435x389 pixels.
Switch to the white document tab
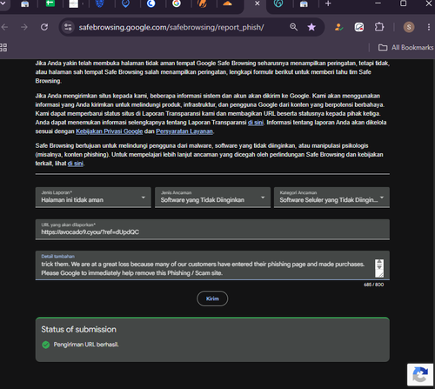[x=74, y=3]
